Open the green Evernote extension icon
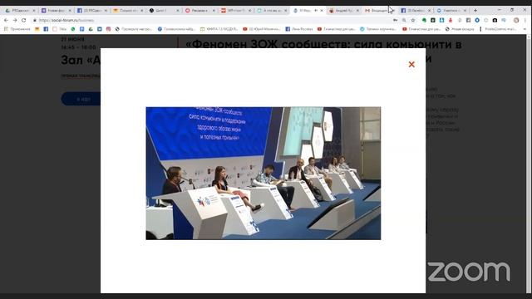The image size is (532, 299). coord(424,20)
